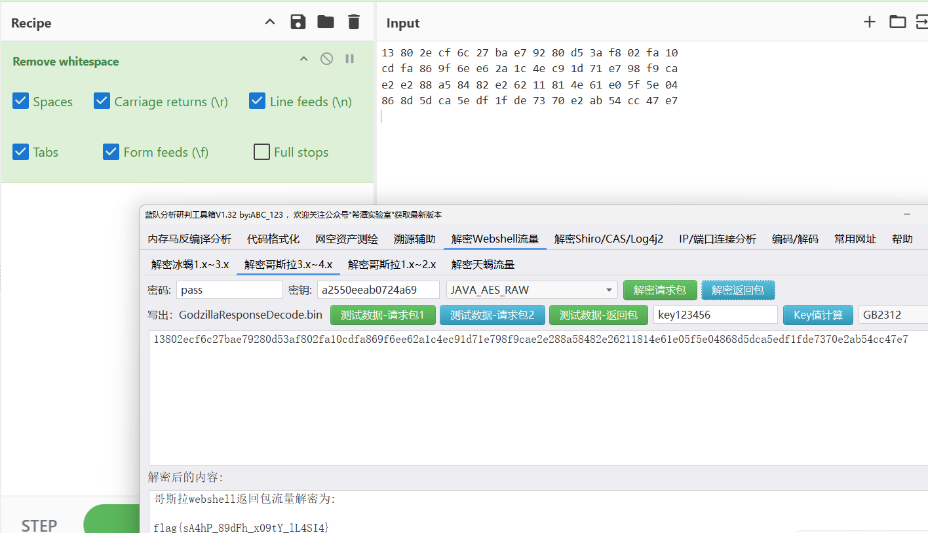Click 解密返回包 button
The image size is (928, 533).
[x=738, y=290]
